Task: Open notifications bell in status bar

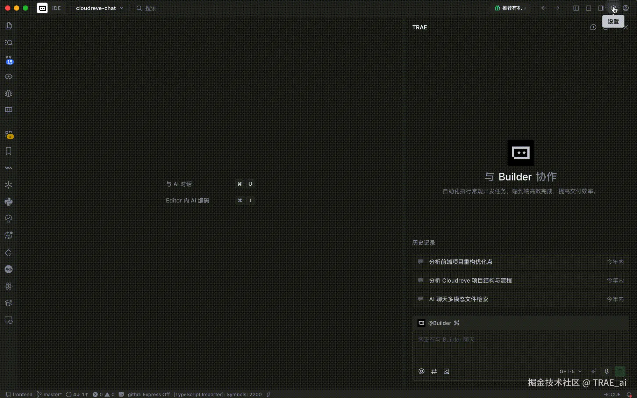Action: [x=629, y=395]
